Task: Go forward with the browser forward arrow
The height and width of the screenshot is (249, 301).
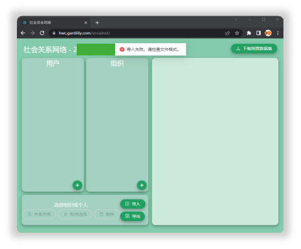Action: pyautogui.click(x=33, y=33)
